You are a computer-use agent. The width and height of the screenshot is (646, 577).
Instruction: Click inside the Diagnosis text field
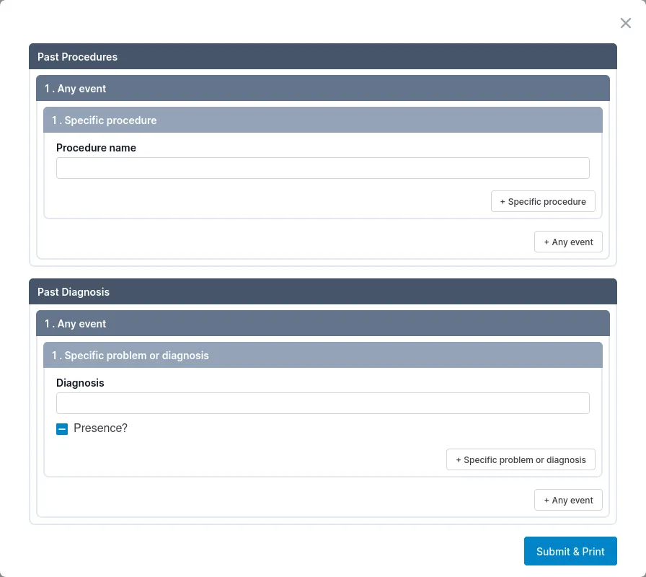[x=322, y=402]
